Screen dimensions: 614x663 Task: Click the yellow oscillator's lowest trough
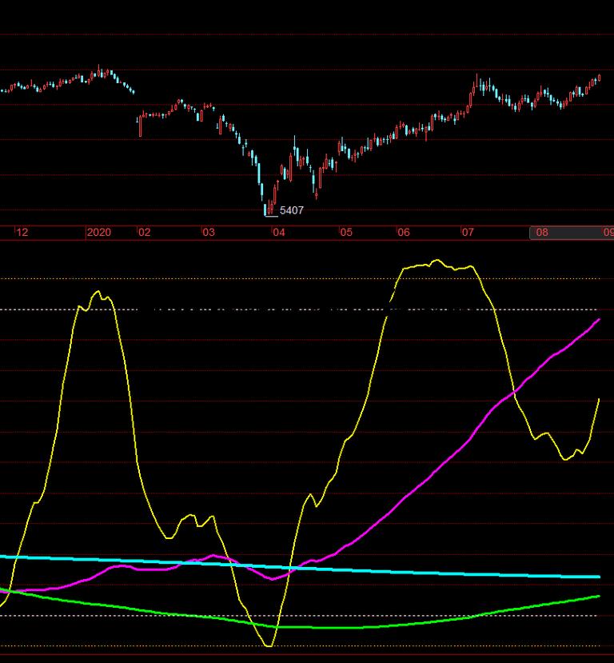(269, 645)
